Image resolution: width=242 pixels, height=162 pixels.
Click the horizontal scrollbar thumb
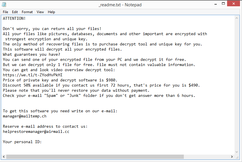[95, 157]
